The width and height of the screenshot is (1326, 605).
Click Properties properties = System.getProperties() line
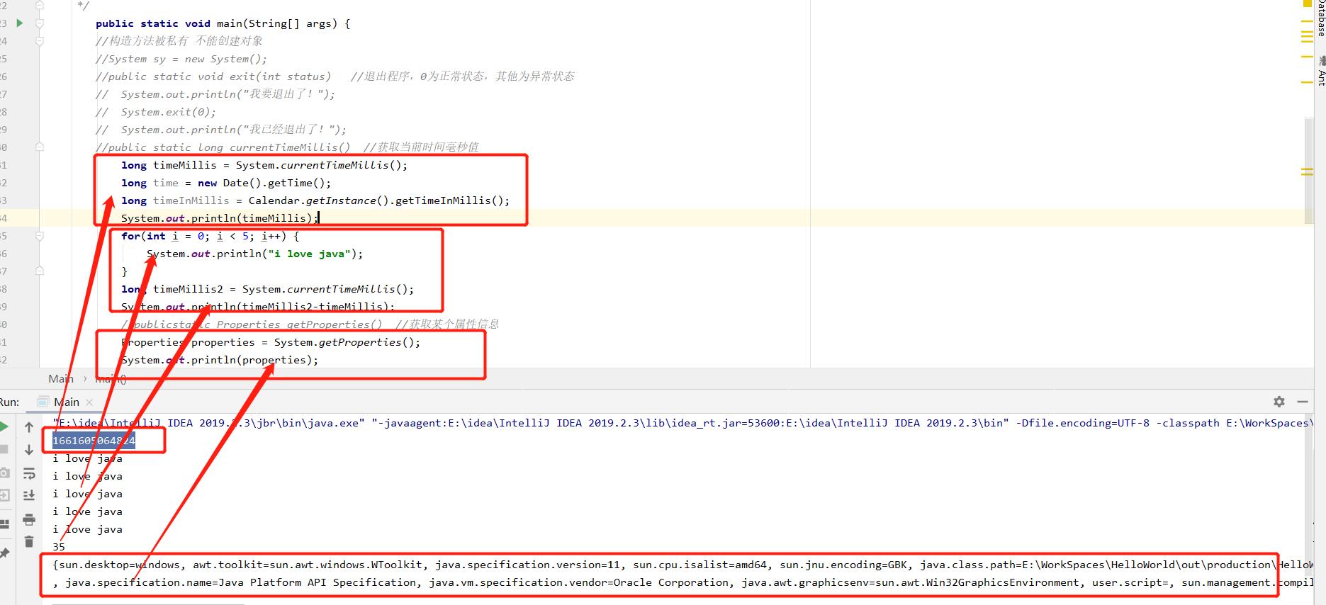click(x=271, y=342)
